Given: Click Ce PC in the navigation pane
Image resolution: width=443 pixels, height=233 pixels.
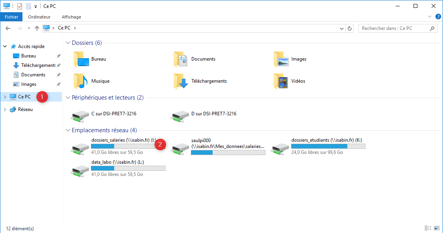Looking at the screenshot, I should (24, 97).
